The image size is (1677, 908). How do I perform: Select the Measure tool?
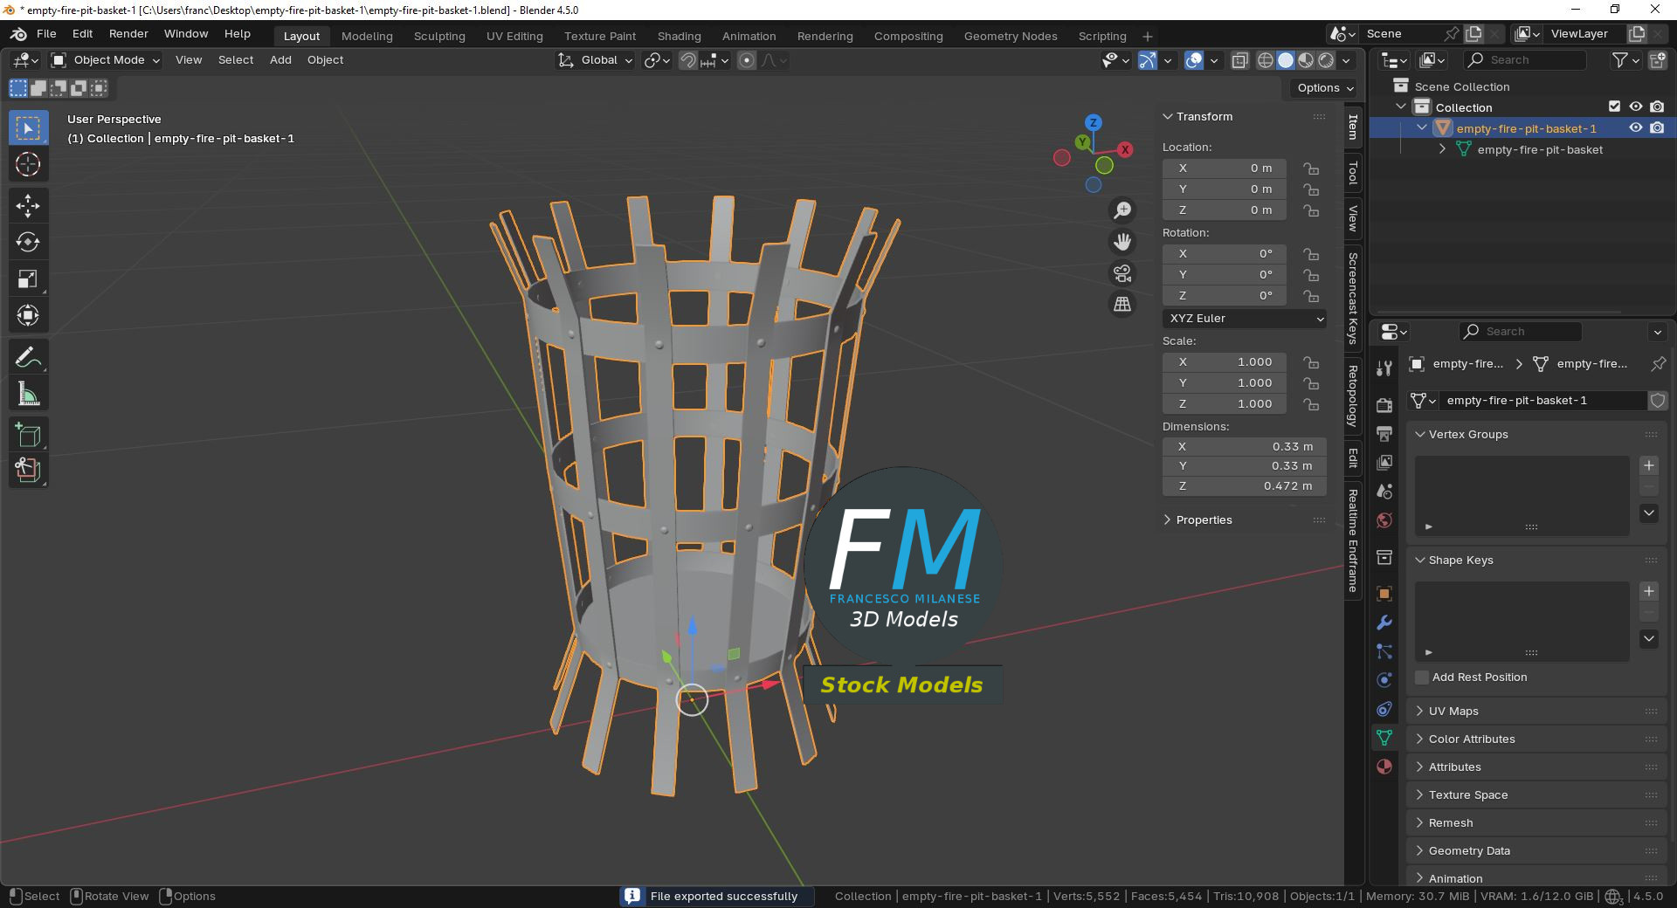tap(28, 395)
